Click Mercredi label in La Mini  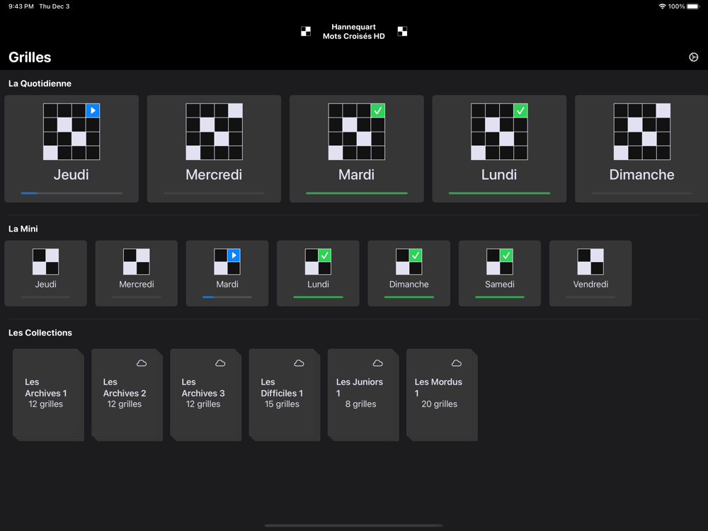[137, 285]
